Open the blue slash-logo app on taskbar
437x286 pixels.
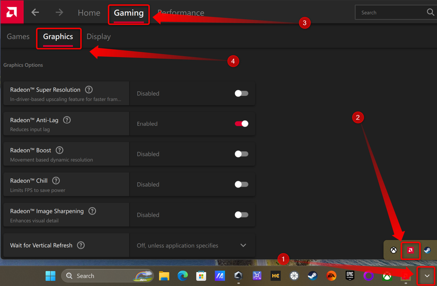coord(220,276)
